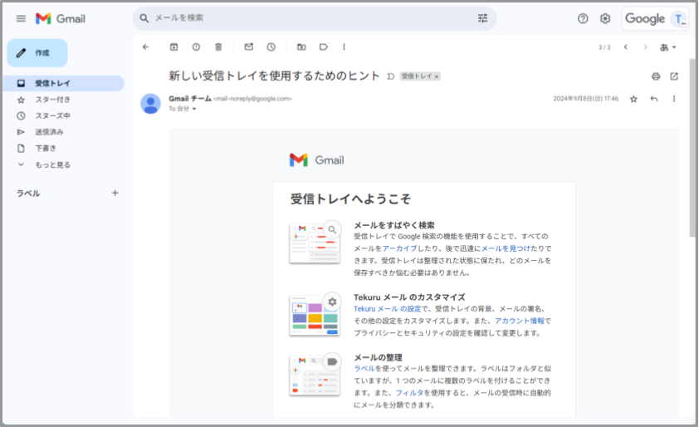
Task: Reply to the Gmail team message
Action: point(654,99)
